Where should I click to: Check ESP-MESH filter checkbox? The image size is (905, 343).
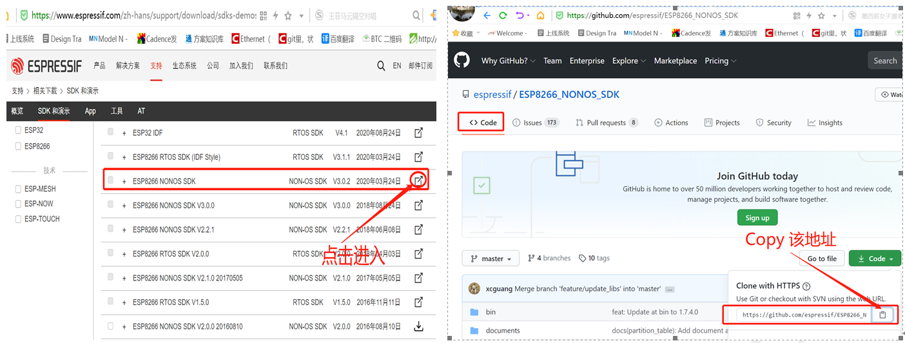(x=18, y=189)
